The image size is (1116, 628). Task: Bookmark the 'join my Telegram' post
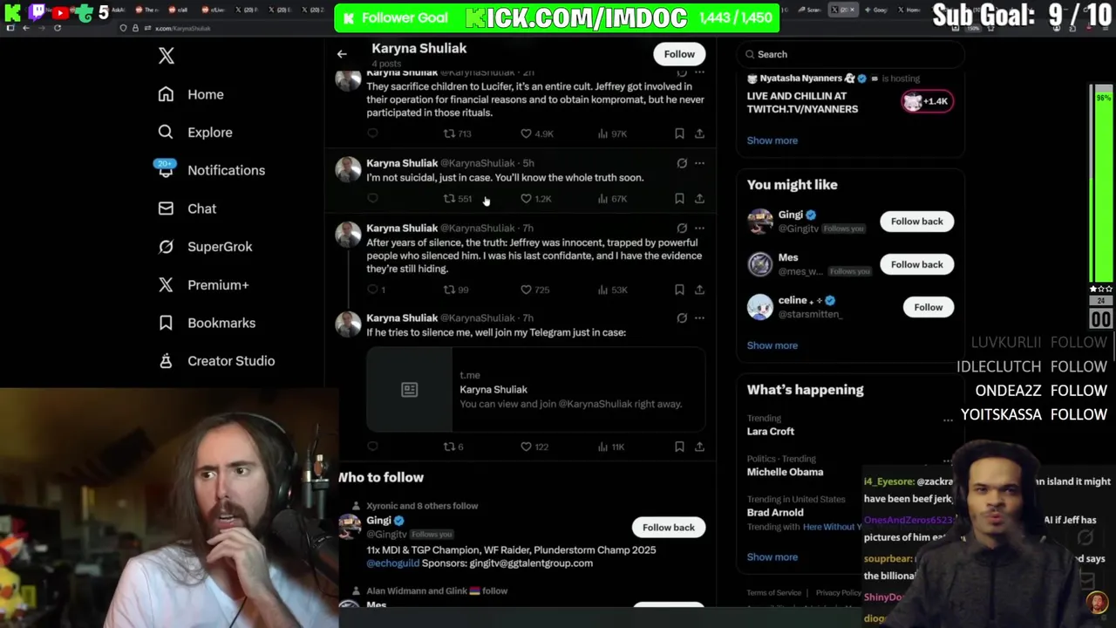(679, 447)
